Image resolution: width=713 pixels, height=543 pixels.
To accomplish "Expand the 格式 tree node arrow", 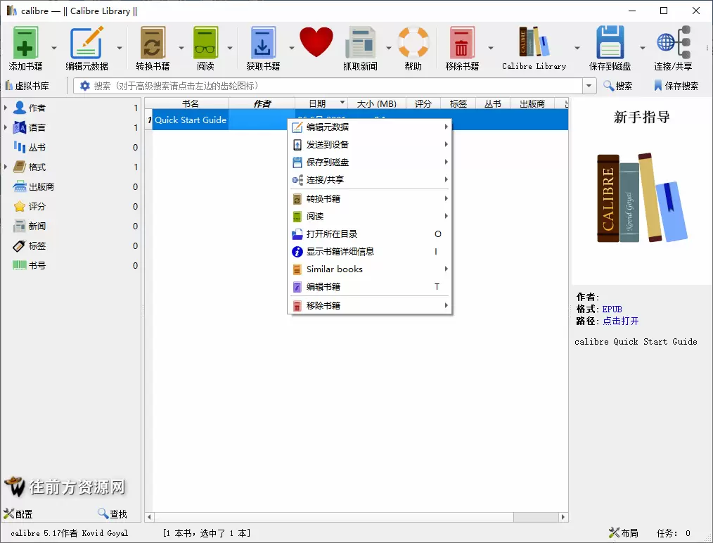I will click(6, 167).
